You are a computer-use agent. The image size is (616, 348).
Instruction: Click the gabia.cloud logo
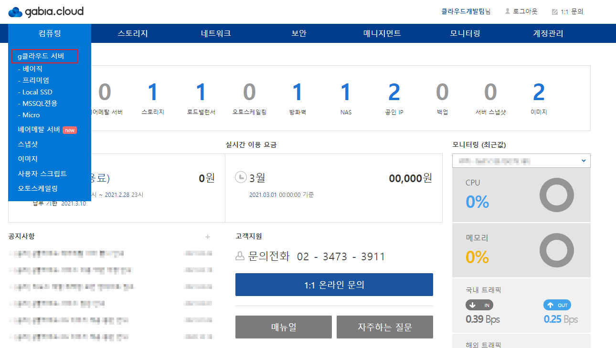click(x=46, y=11)
